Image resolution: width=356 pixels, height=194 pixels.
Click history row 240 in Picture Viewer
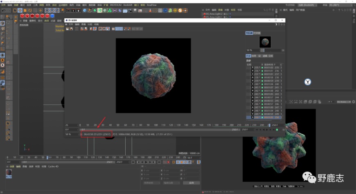[264, 84]
